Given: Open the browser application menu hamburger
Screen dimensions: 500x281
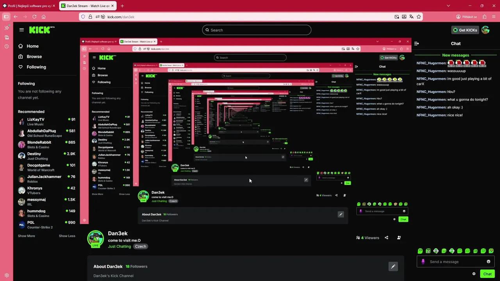Looking at the screenshot, I should (494, 17).
